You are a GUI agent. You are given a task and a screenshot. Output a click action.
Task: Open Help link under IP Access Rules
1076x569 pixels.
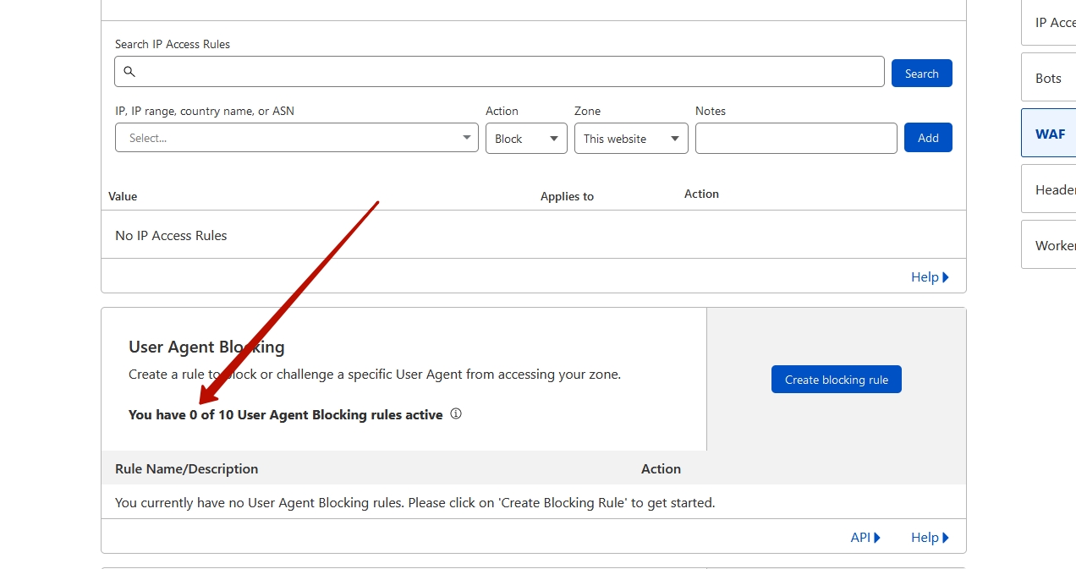[930, 277]
